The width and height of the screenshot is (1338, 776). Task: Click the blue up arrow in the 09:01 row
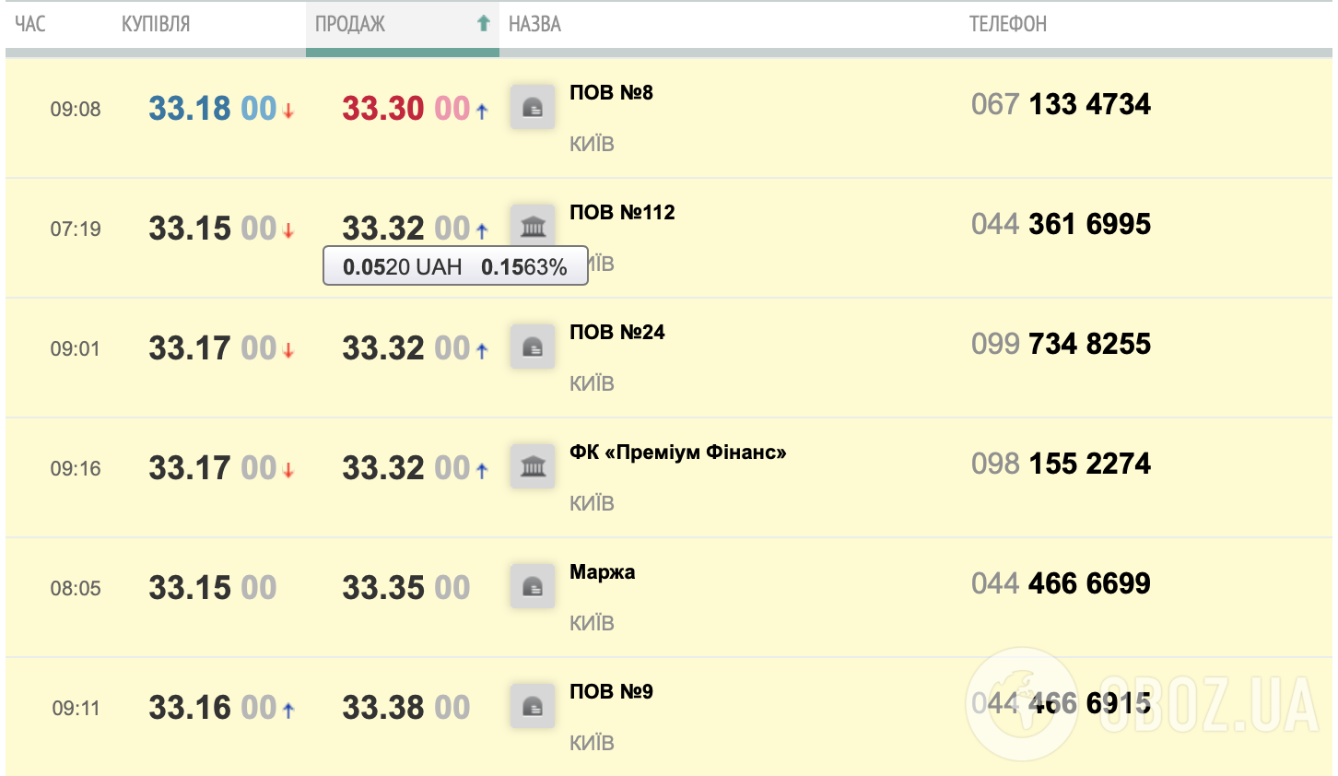coord(482,351)
